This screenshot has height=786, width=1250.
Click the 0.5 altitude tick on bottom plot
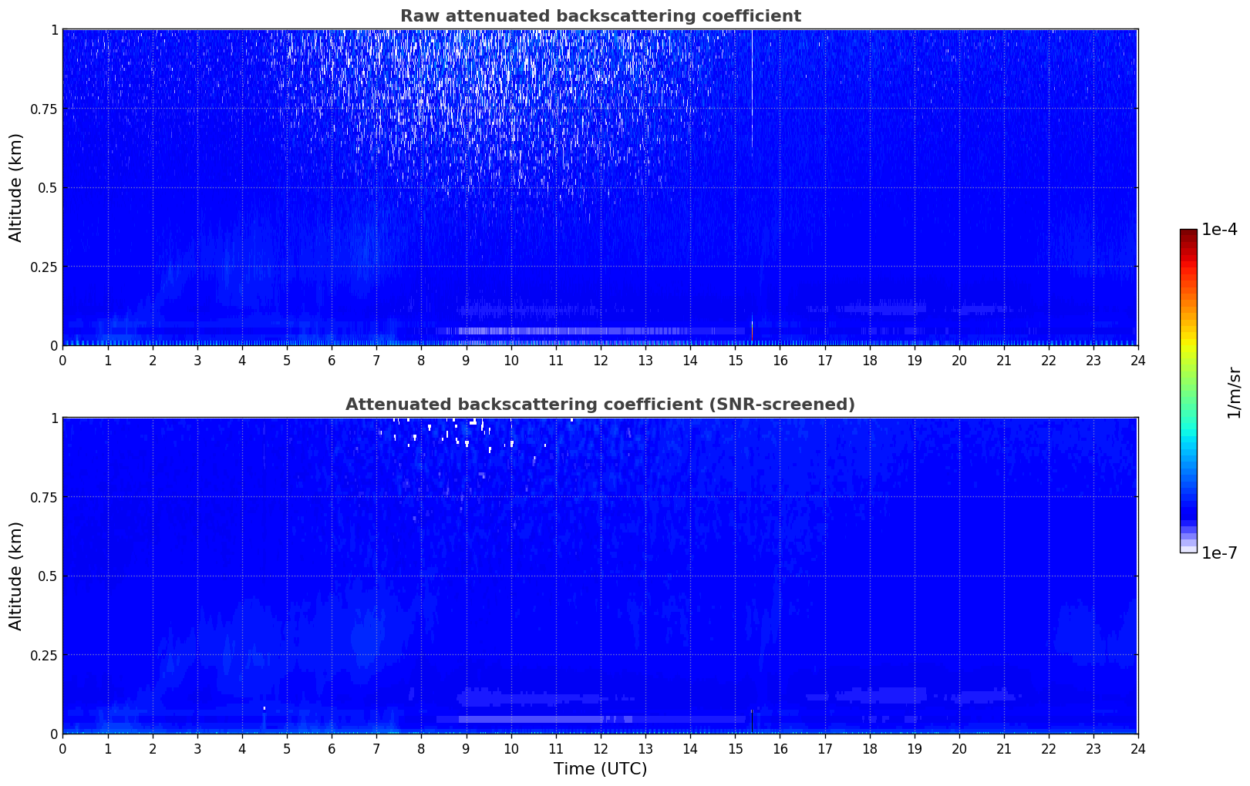point(48,576)
